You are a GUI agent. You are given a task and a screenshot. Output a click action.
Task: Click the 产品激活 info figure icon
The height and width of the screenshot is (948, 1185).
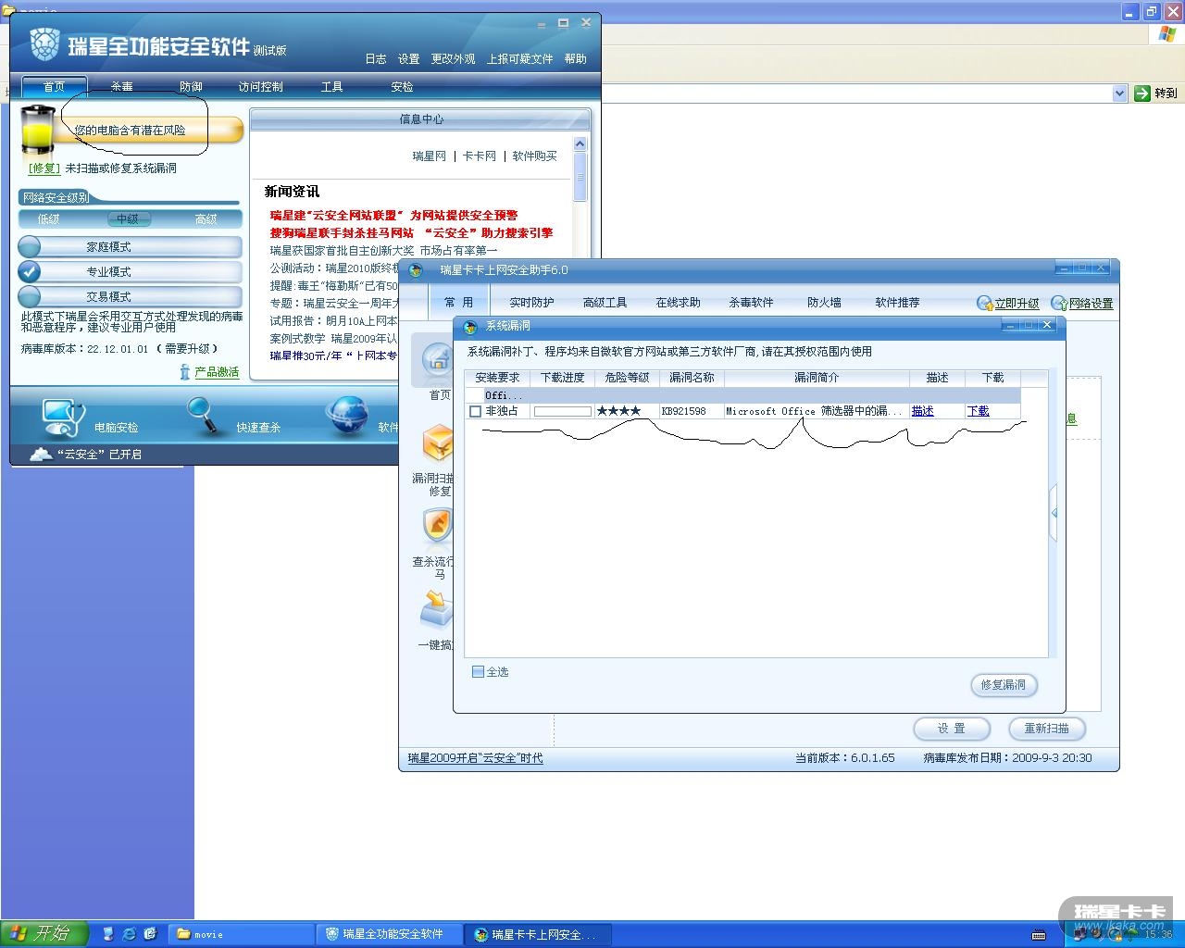[185, 372]
